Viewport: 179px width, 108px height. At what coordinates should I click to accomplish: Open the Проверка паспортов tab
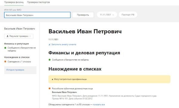[x=38, y=2]
